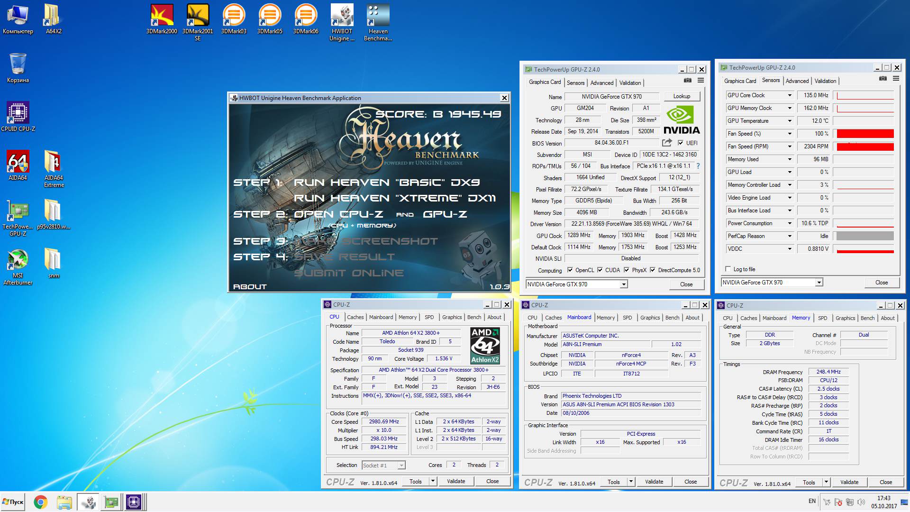The height and width of the screenshot is (512, 910).
Task: Select the CPUID CPU-Z desktop shortcut
Action: point(18,117)
